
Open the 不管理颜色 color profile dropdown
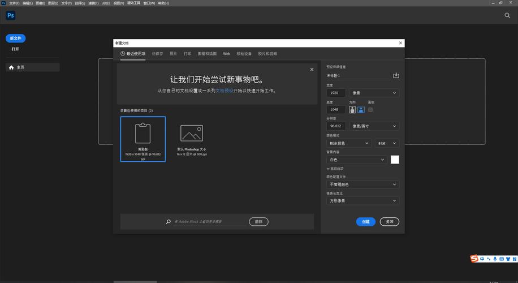(x=362, y=184)
